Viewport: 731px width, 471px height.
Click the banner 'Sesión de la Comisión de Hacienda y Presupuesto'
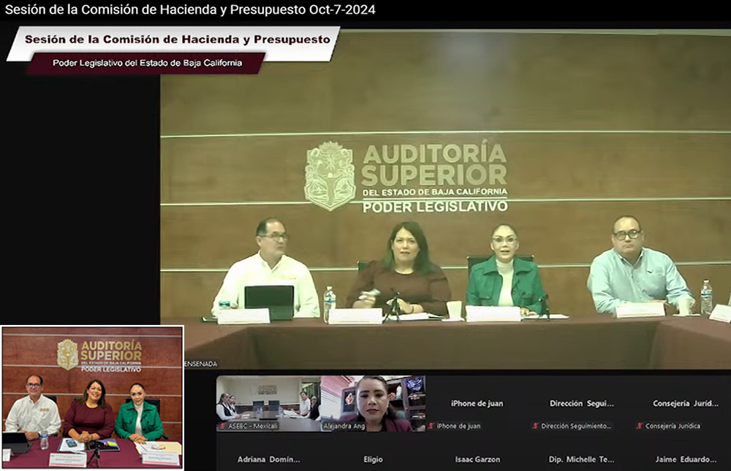point(178,39)
